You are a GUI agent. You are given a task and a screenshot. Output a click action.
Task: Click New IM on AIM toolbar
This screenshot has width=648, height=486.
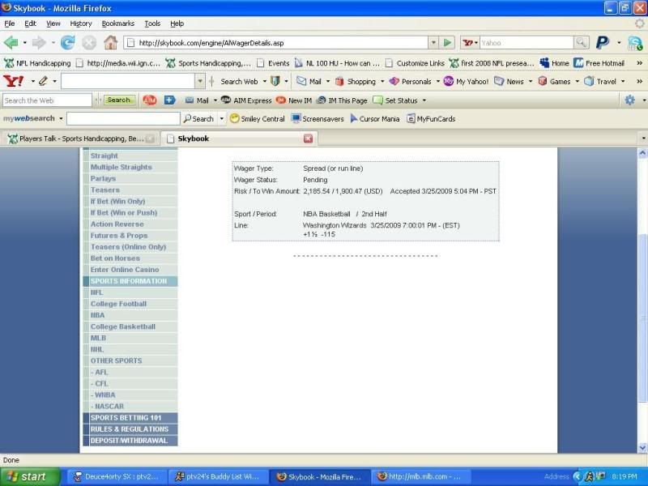coord(294,100)
